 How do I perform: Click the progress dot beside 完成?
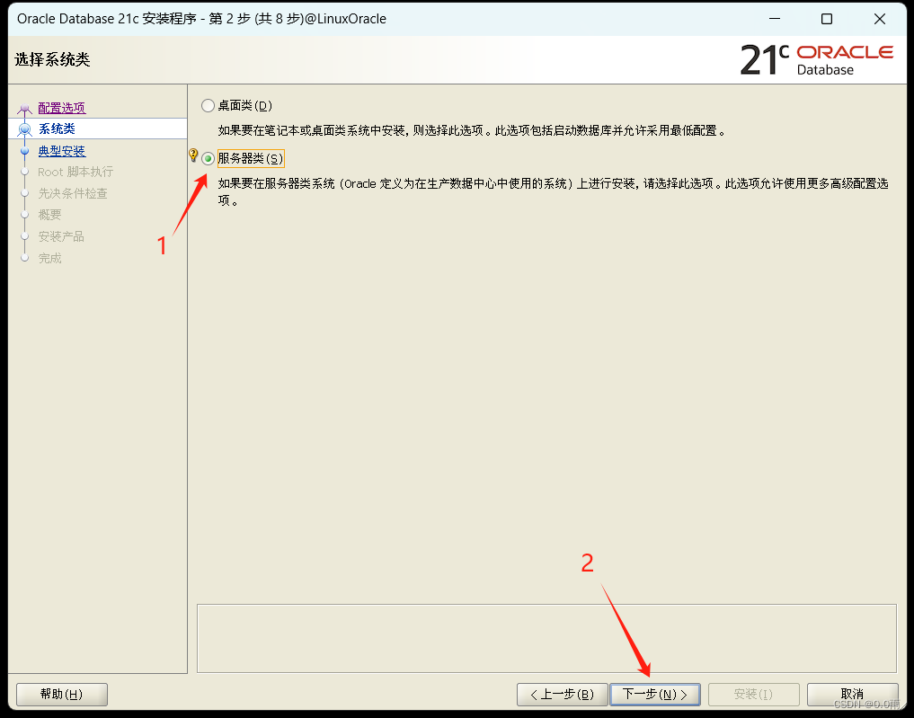coord(25,258)
